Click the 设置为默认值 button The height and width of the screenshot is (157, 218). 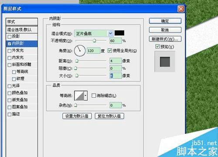pos(77,116)
